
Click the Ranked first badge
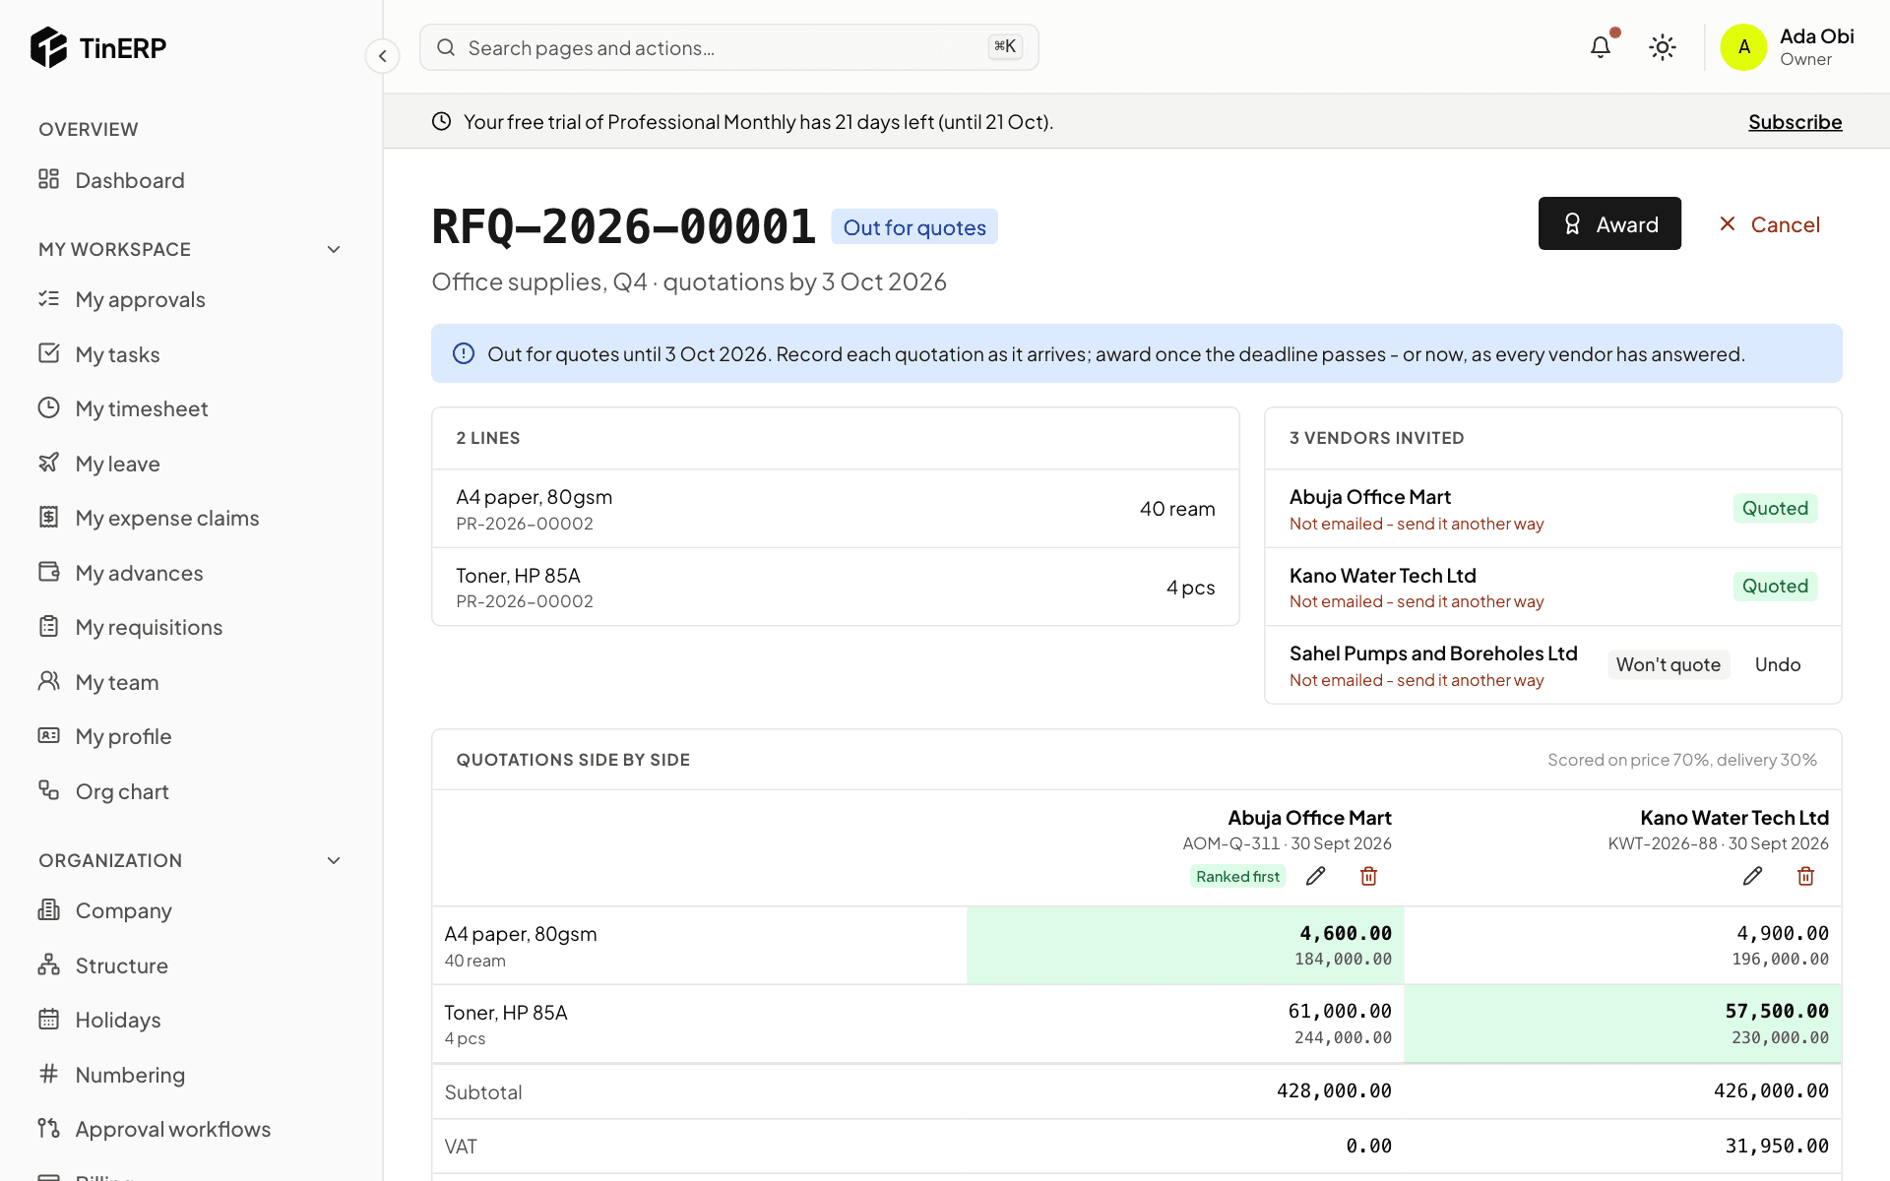click(1237, 876)
